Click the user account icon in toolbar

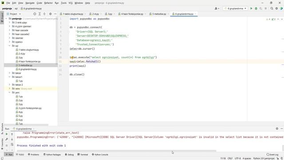(217, 8)
